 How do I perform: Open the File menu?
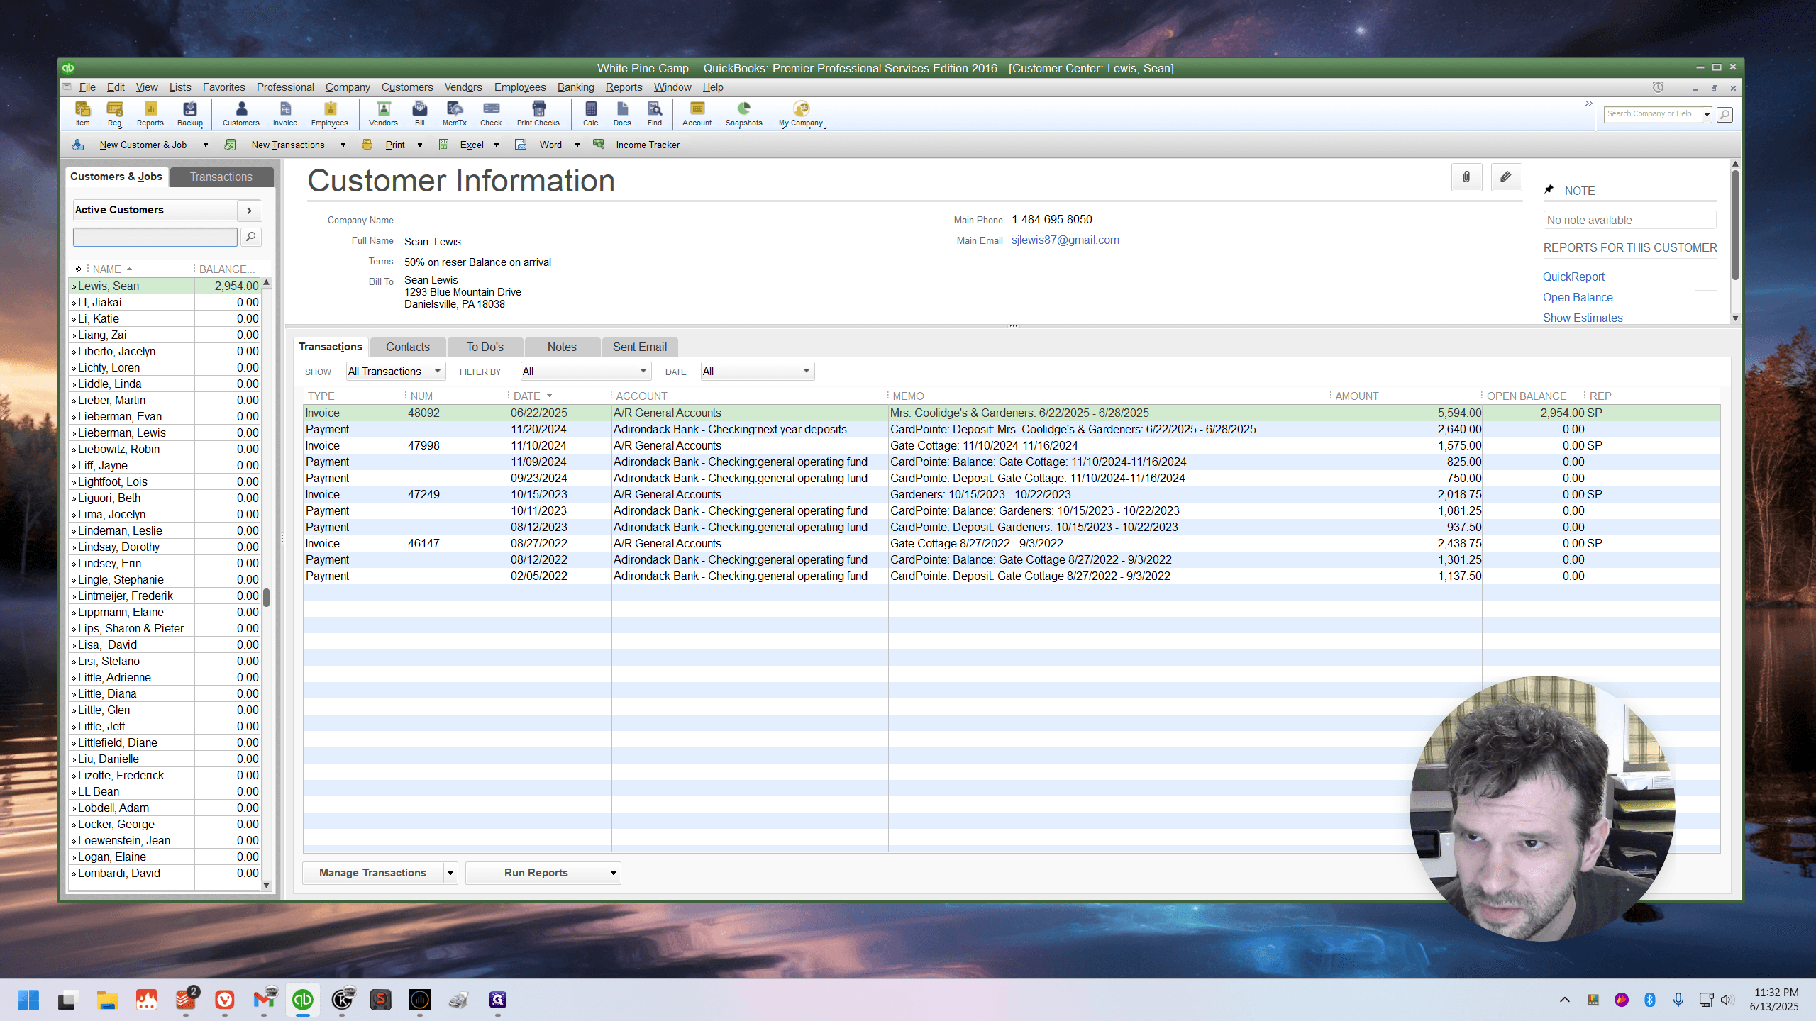(x=87, y=87)
